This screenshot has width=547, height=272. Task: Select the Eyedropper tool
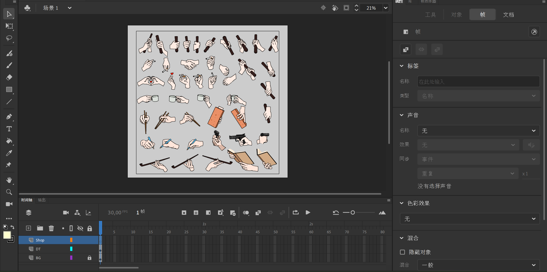[x=9, y=153]
